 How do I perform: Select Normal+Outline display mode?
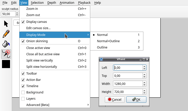click(x=117, y=41)
